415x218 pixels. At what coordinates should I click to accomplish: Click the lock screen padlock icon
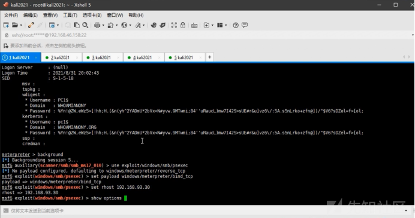coord(183,25)
